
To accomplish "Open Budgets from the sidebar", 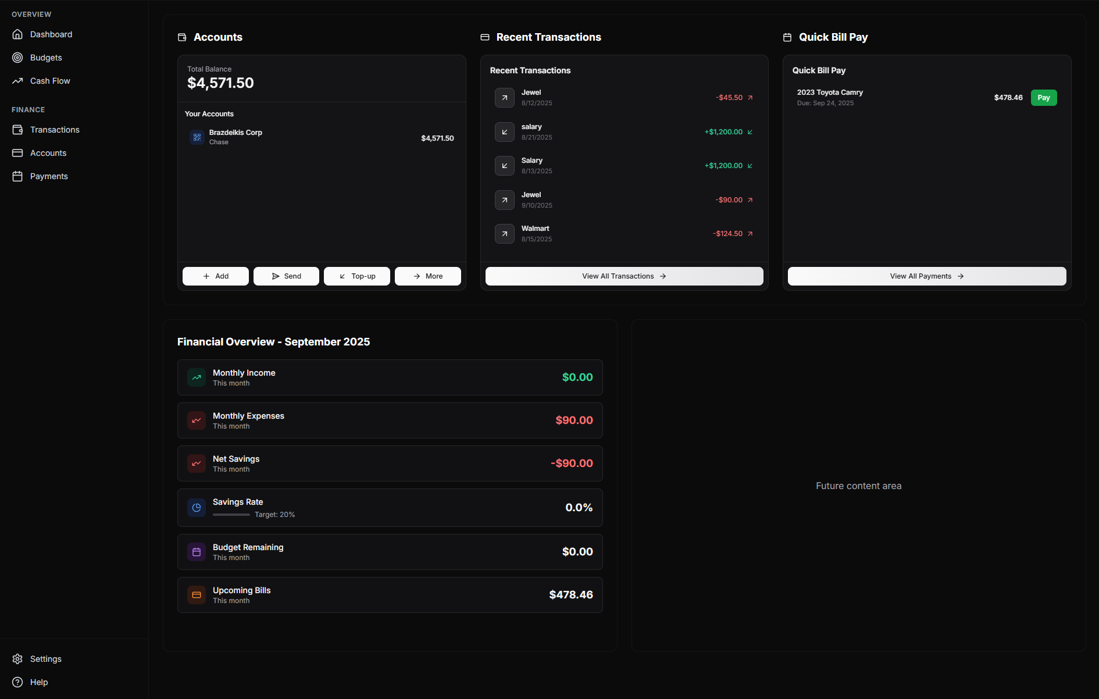I will (46, 58).
